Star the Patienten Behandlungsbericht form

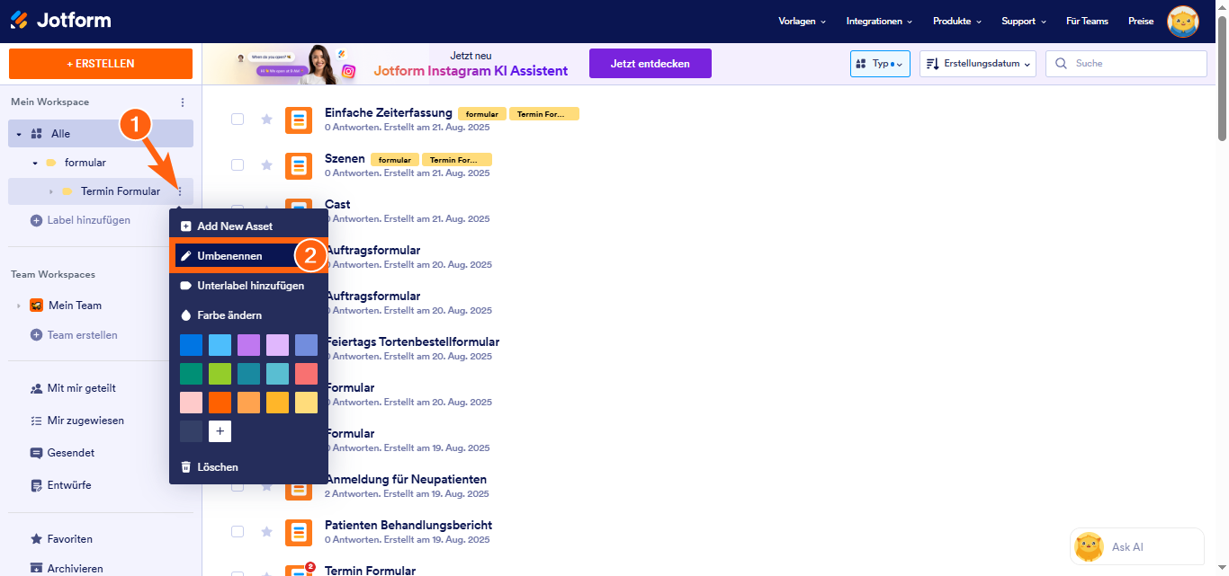coord(266,531)
